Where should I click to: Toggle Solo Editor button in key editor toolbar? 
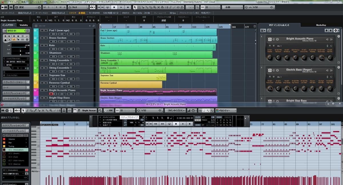[7, 110]
